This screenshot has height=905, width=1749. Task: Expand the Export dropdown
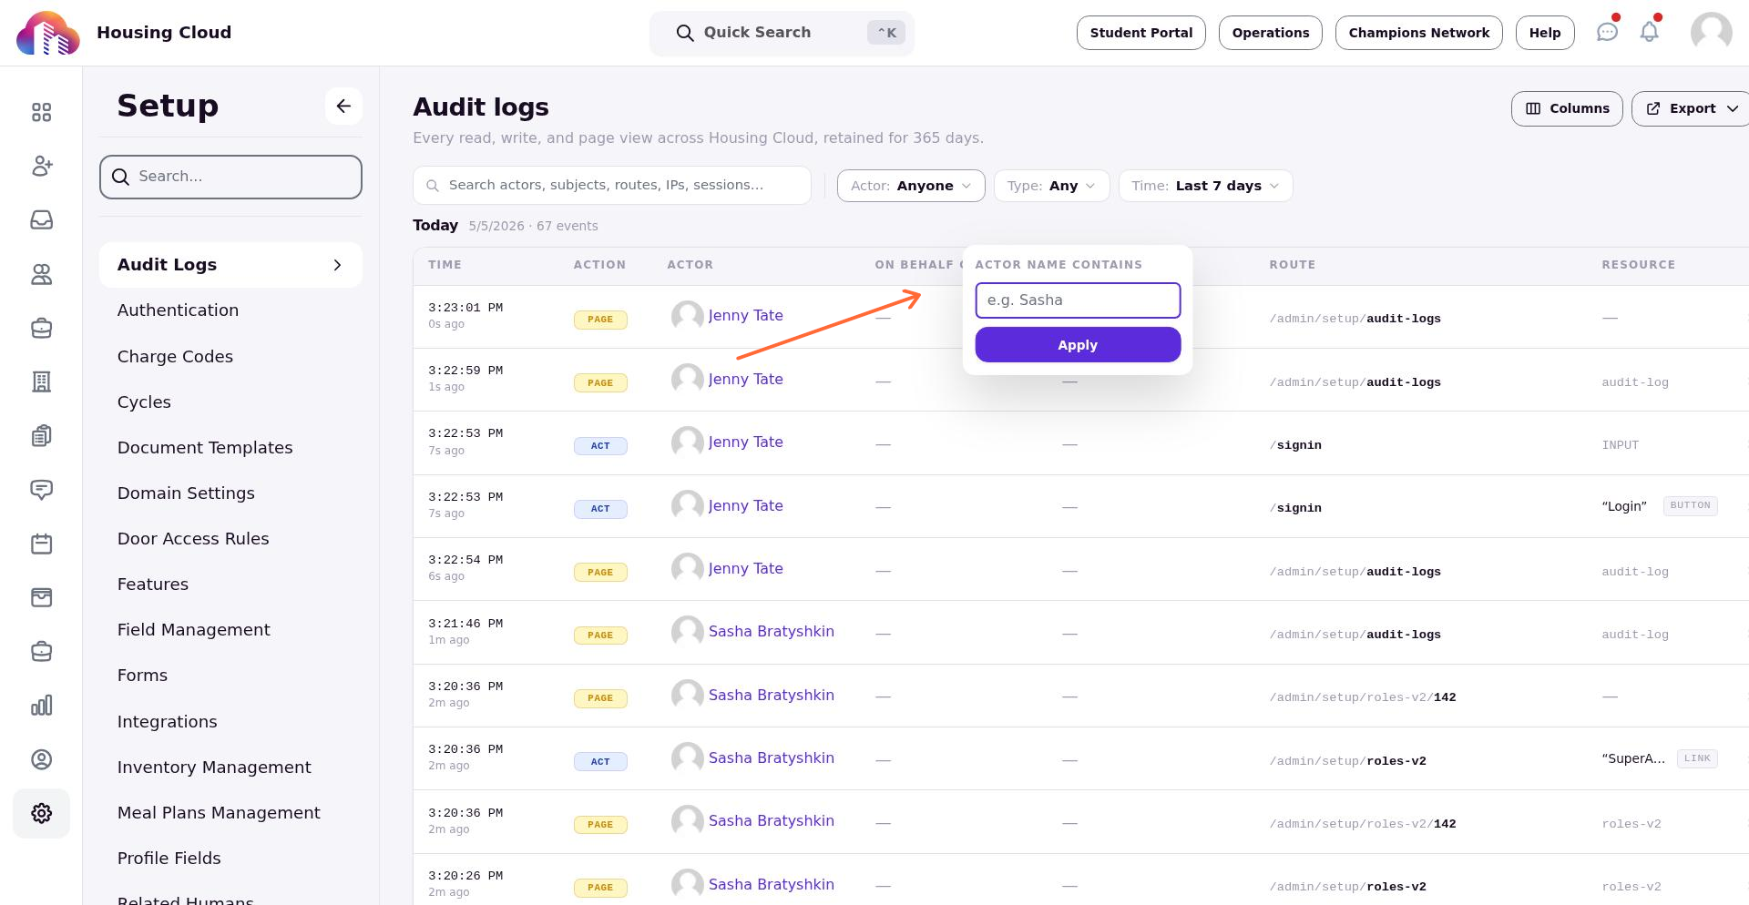pos(1691,108)
